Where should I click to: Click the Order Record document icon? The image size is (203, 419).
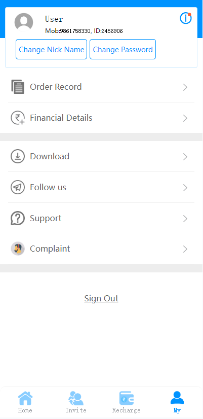point(18,87)
